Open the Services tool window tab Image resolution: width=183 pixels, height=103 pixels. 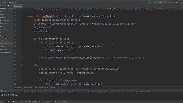click(x=66, y=102)
